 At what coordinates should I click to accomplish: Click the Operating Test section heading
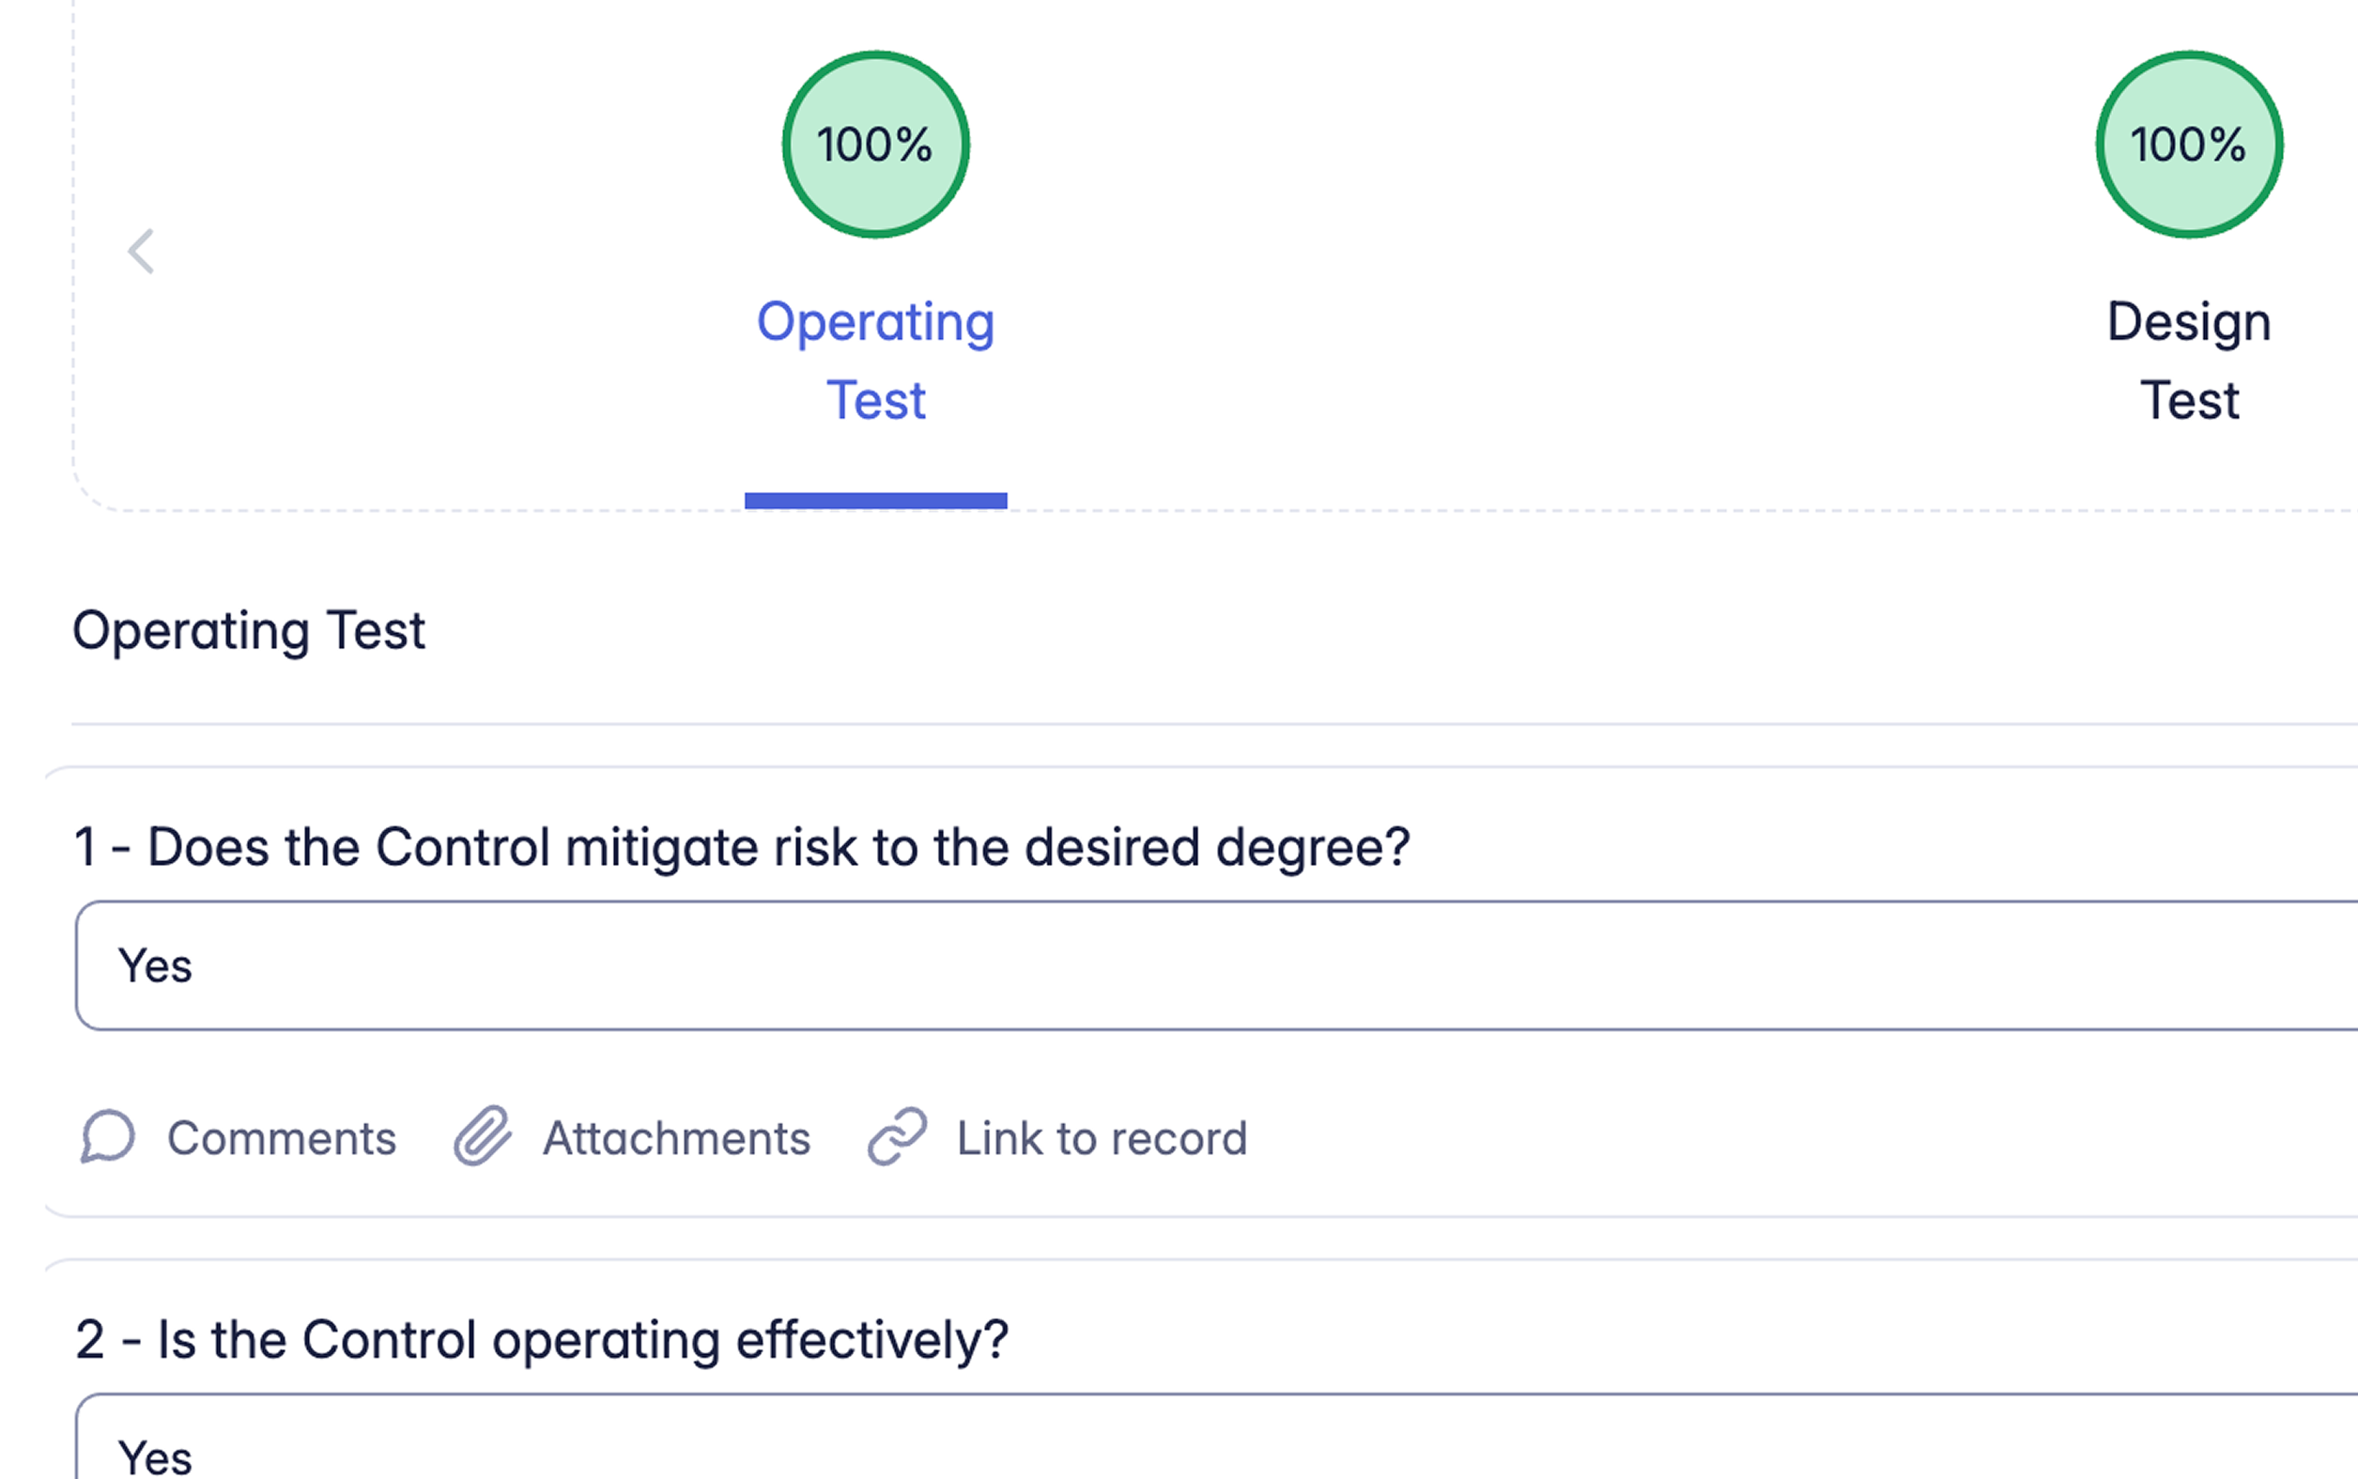coord(249,631)
